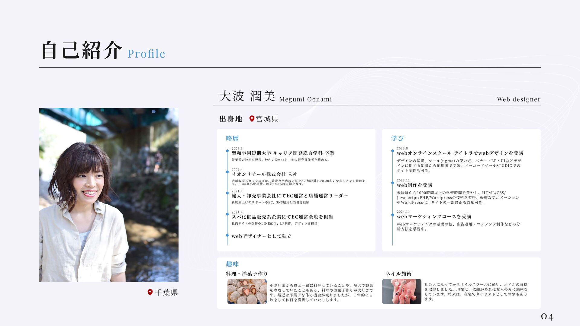The width and height of the screenshot is (580, 326).
Task: Click the Web designer label
Action: [x=519, y=99]
